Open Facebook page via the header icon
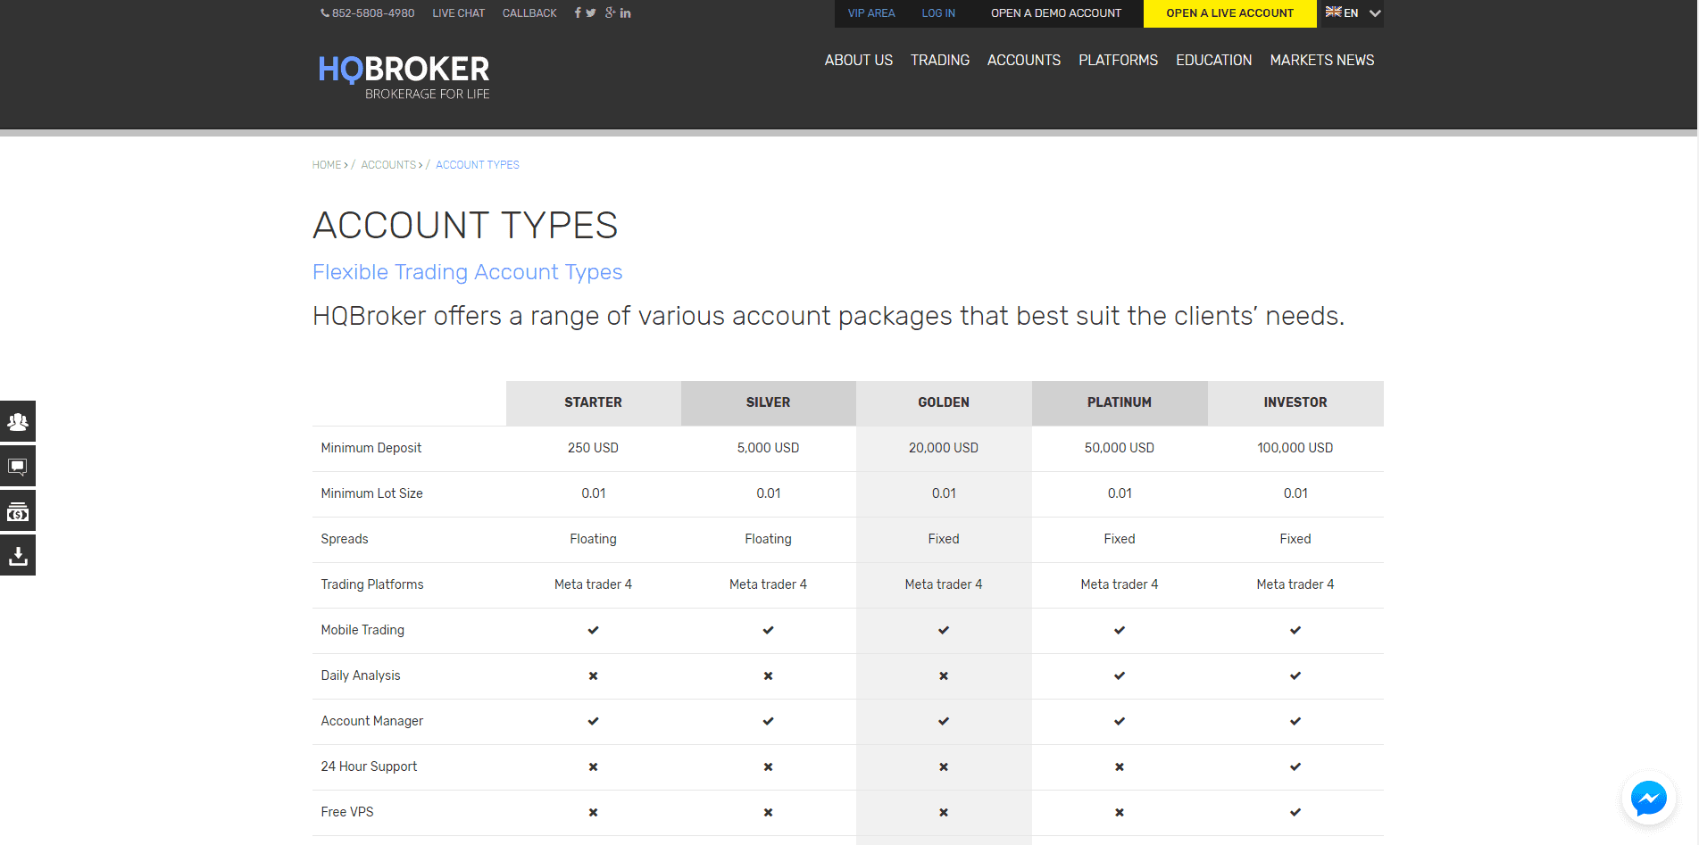The height and width of the screenshot is (845, 1699). [577, 12]
